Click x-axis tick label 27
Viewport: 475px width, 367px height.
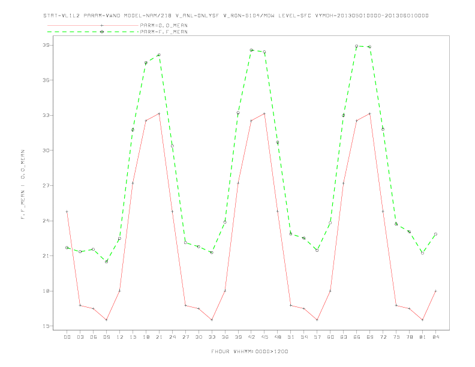[185, 337]
